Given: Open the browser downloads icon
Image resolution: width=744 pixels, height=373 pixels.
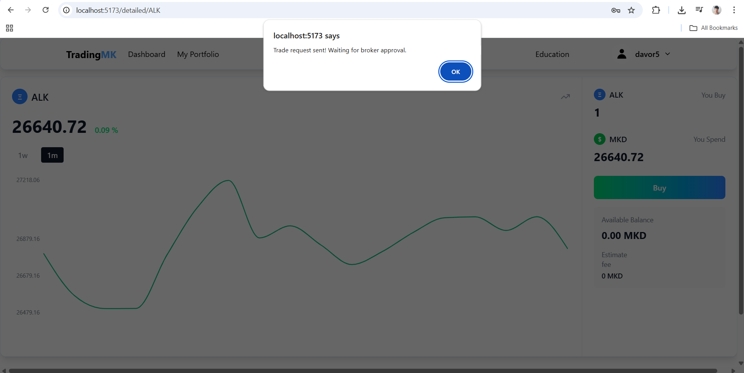Looking at the screenshot, I should [x=682, y=10].
